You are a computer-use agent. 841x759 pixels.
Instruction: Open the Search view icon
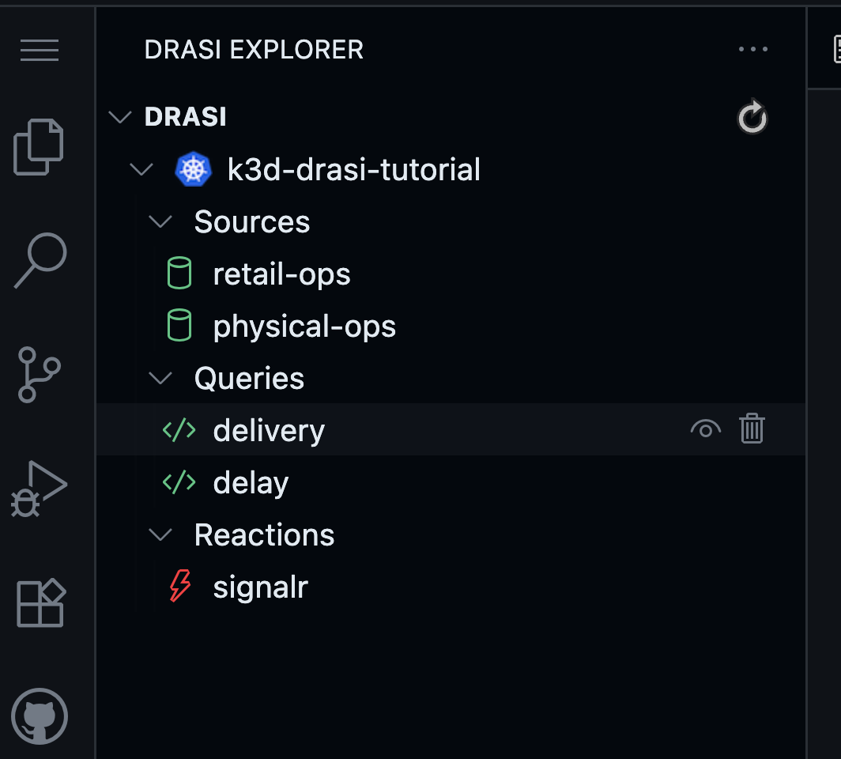tap(40, 261)
